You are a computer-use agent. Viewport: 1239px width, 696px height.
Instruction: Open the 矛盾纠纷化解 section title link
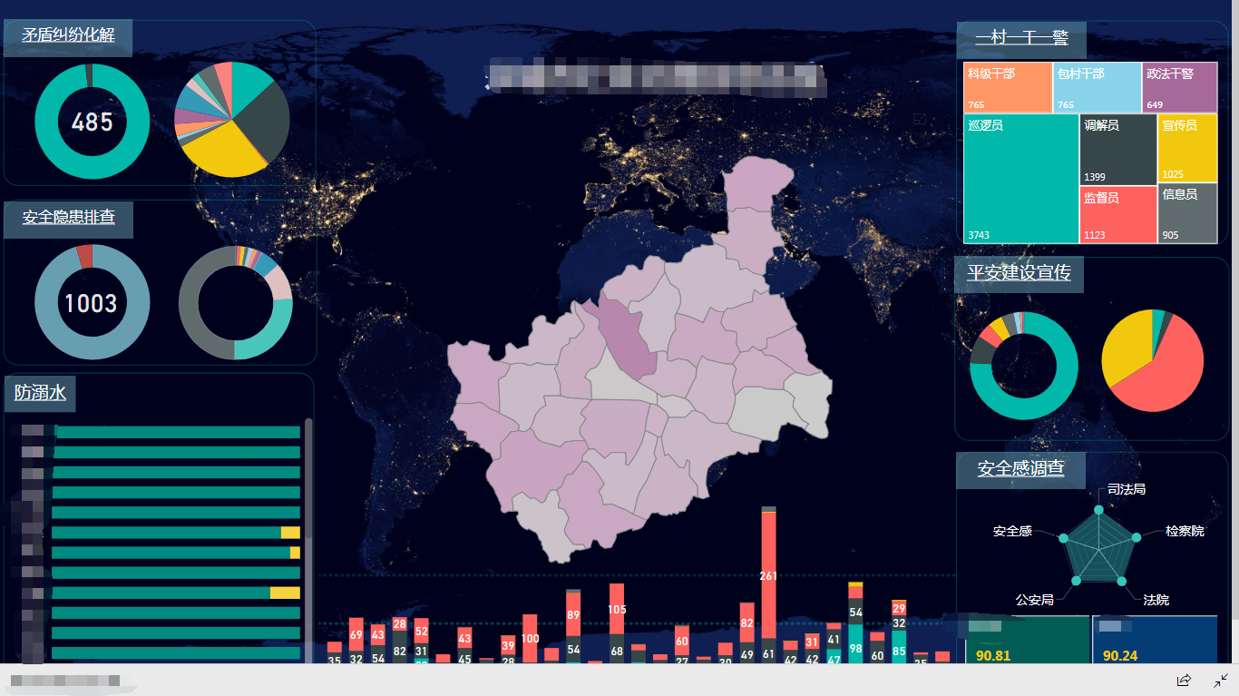[x=69, y=36]
